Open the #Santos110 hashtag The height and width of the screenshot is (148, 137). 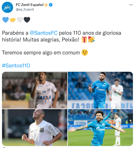pyautogui.click(x=16, y=66)
